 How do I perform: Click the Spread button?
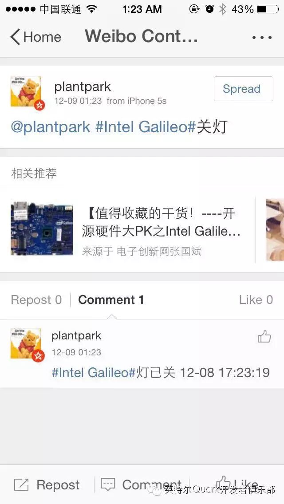(244, 89)
